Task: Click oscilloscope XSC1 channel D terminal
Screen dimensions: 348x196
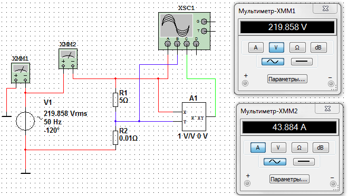Action: (196, 44)
